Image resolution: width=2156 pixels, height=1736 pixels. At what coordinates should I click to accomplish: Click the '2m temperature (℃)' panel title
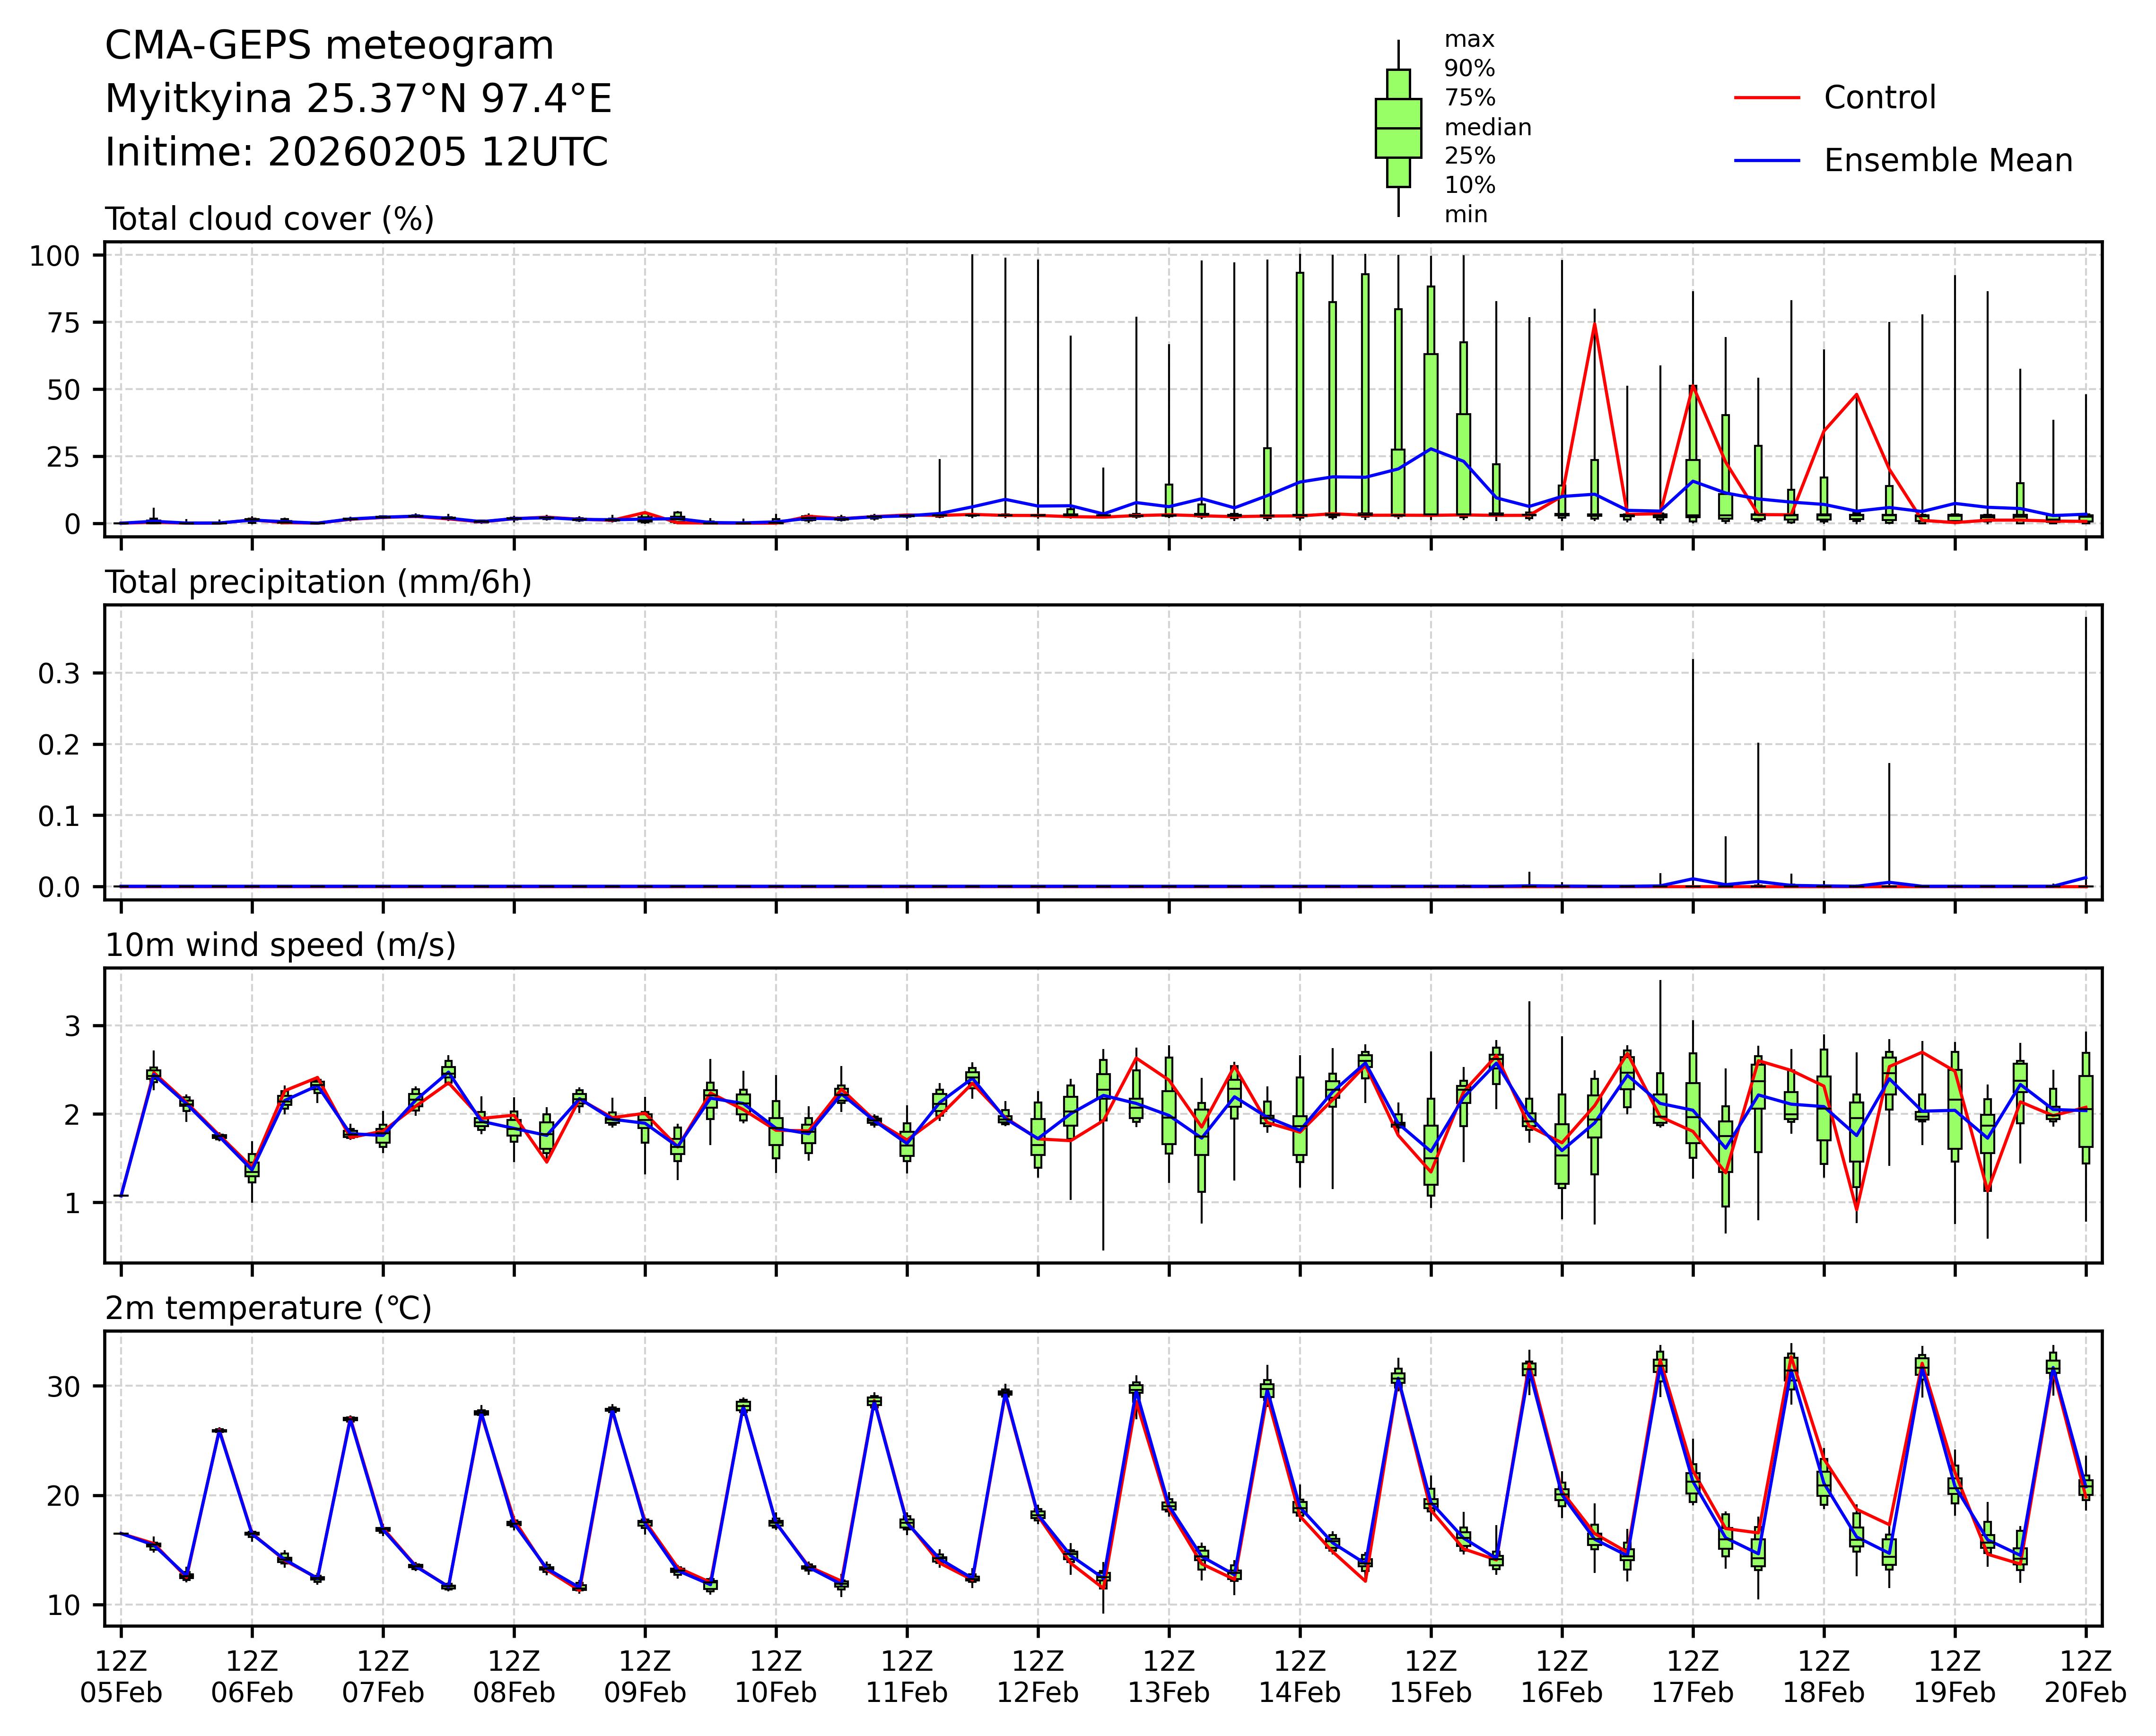coord(268,1308)
